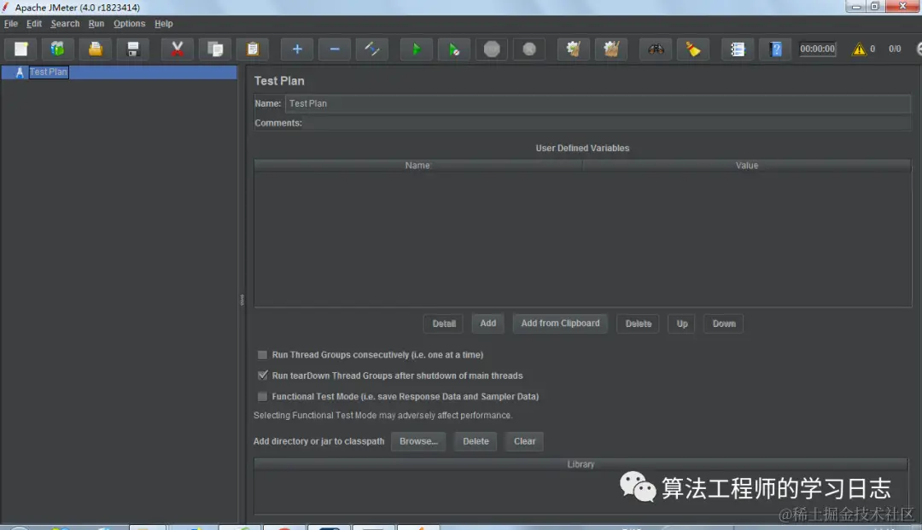The height and width of the screenshot is (530, 922).
Task: Uncheck Run tearDown Thread Groups checkbox
Action: click(262, 376)
